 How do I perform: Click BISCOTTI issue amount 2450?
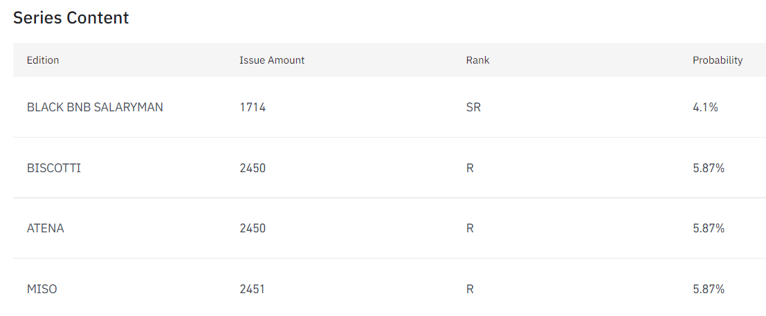point(253,168)
